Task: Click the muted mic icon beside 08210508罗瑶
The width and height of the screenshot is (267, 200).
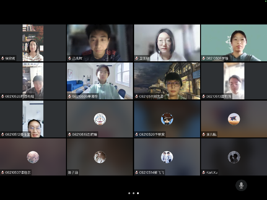Action: point(204,58)
